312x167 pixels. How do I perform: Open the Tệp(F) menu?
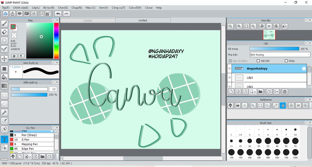pyautogui.click(x=5, y=8)
